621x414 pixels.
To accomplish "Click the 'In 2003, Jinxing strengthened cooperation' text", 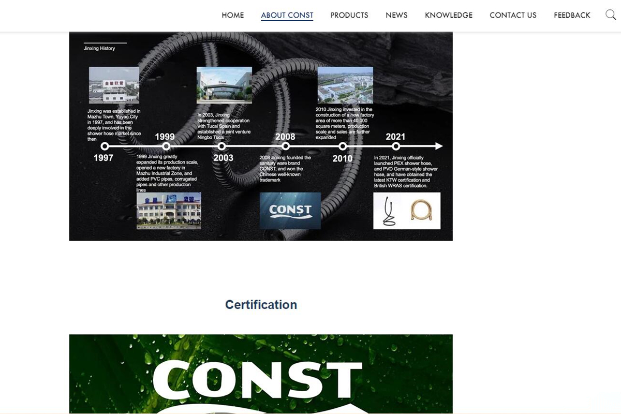I will (x=224, y=126).
